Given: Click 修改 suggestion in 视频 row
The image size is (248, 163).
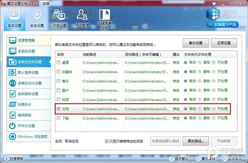Looking at the screenshot, I should point(176,100).
